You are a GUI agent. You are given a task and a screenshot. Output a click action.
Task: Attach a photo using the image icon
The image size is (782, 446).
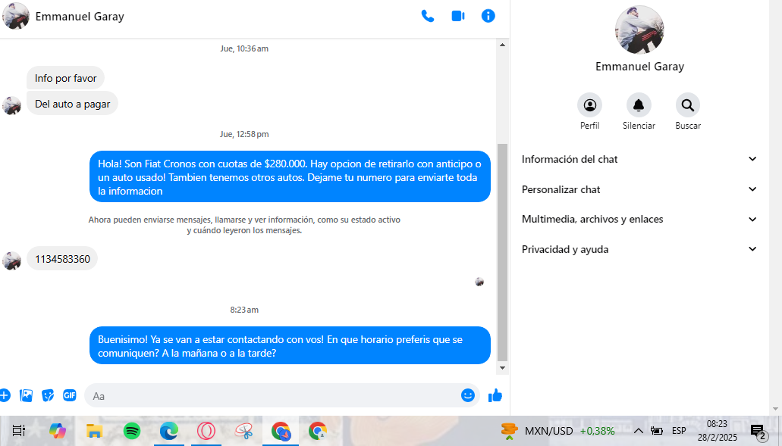27,395
